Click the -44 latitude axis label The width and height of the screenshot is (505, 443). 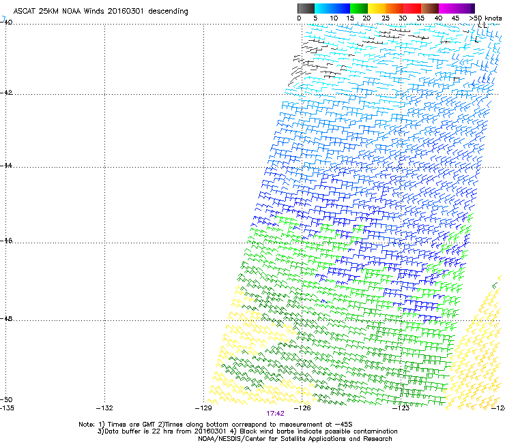pyautogui.click(x=6, y=166)
